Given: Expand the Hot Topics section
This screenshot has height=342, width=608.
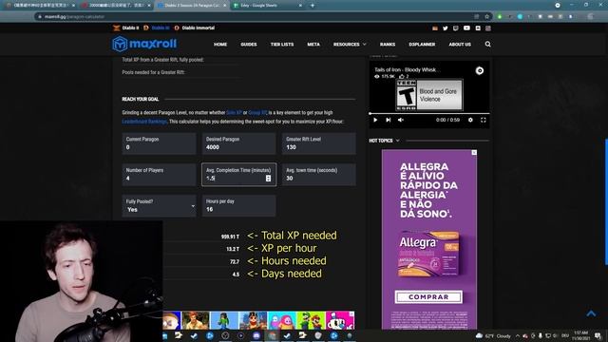Looking at the screenshot, I should [x=384, y=141].
